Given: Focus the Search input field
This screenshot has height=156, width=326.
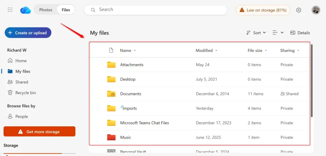Looking at the screenshot, I should tap(155, 10).
